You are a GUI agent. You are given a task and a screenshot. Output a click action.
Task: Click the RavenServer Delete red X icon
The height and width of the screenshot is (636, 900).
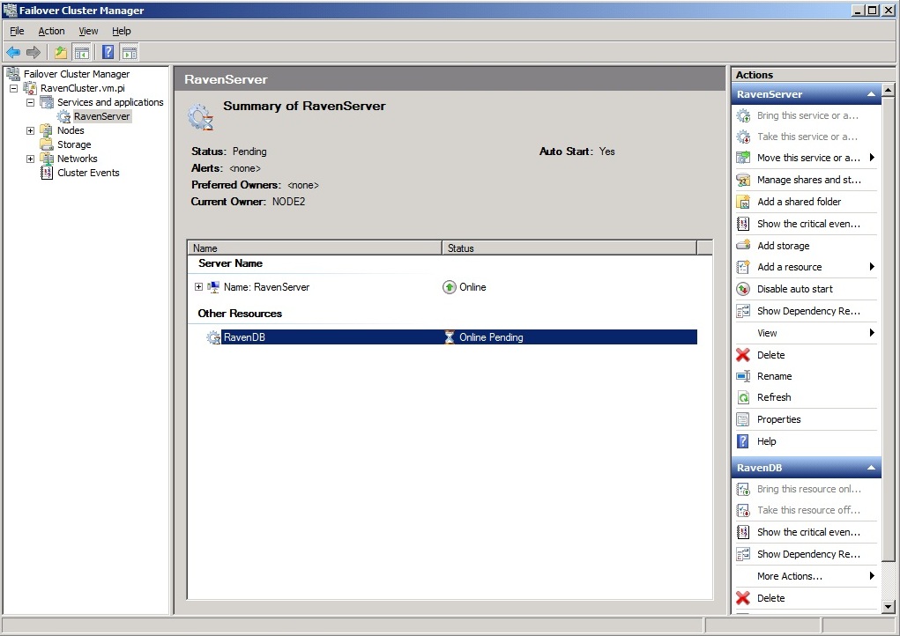point(743,355)
